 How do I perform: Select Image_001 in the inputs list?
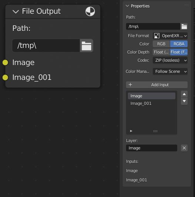point(152,103)
